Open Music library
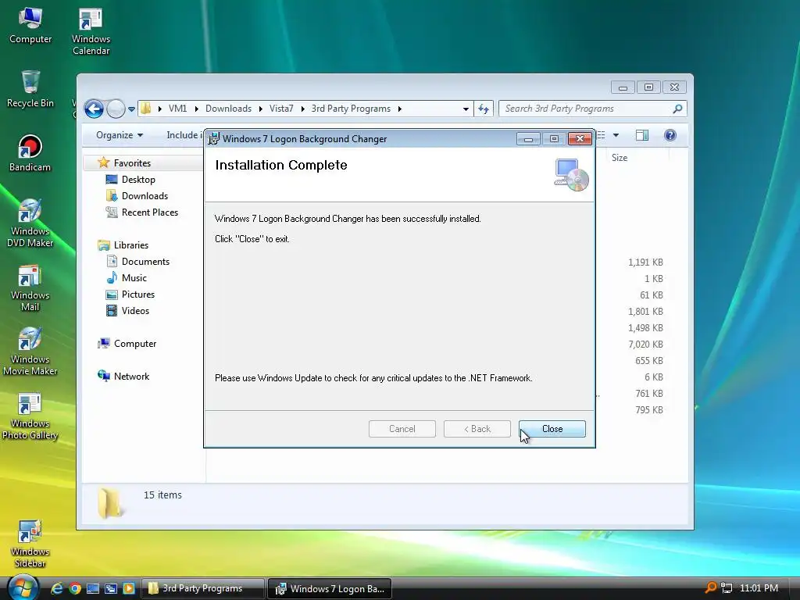The height and width of the screenshot is (600, 800). (x=134, y=278)
